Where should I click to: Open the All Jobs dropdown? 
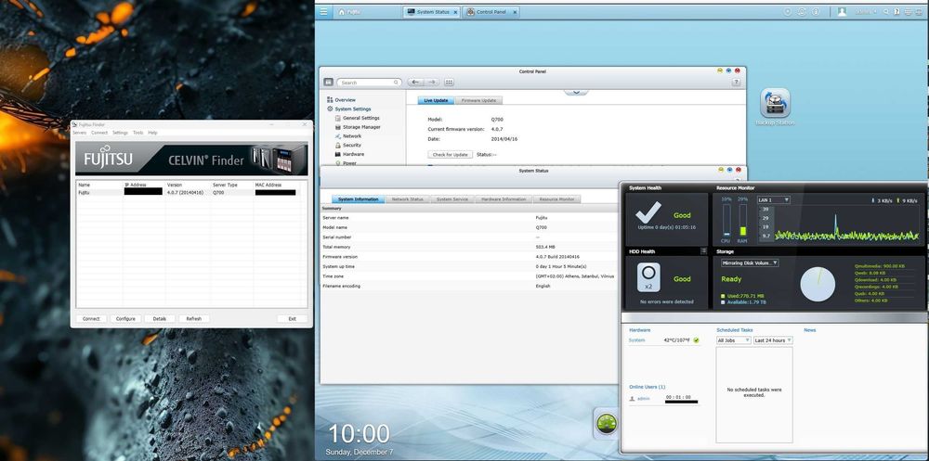coord(734,340)
